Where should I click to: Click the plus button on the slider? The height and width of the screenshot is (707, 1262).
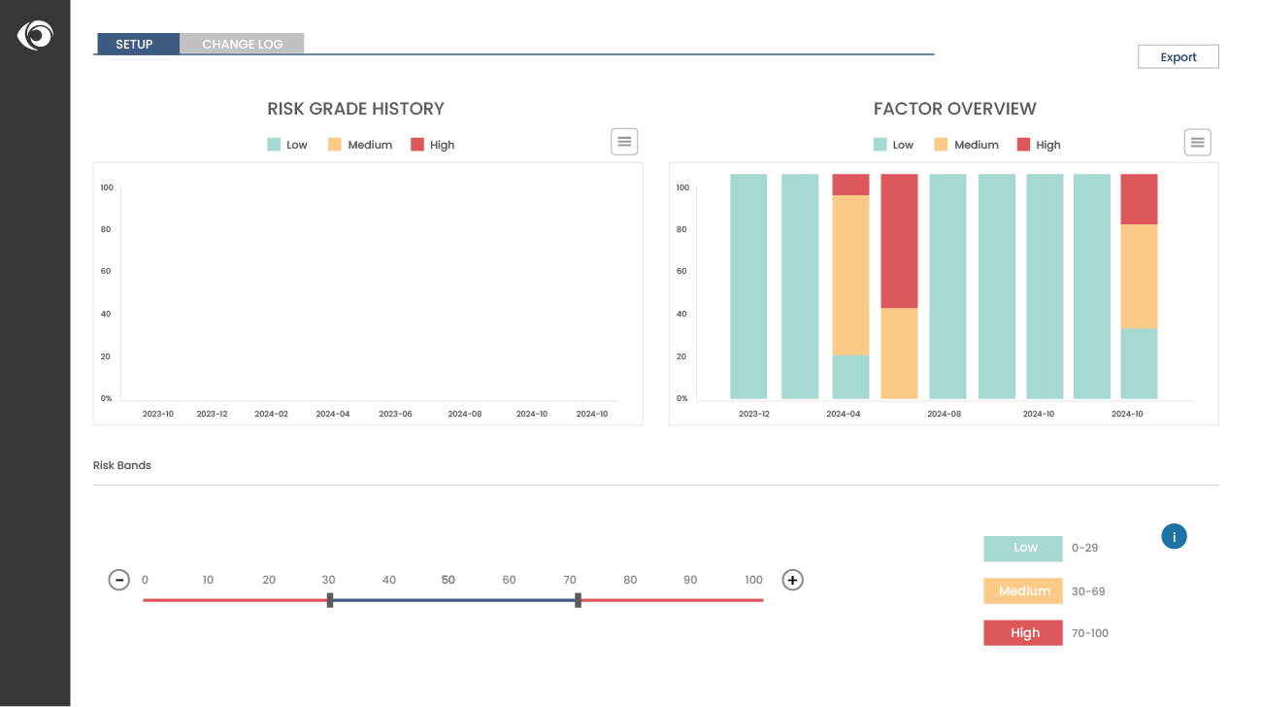(x=792, y=580)
